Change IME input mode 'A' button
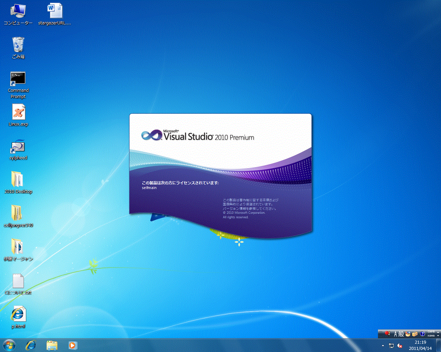Image resolution: width=441 pixels, height=352 pixels. pyautogui.click(x=396, y=334)
